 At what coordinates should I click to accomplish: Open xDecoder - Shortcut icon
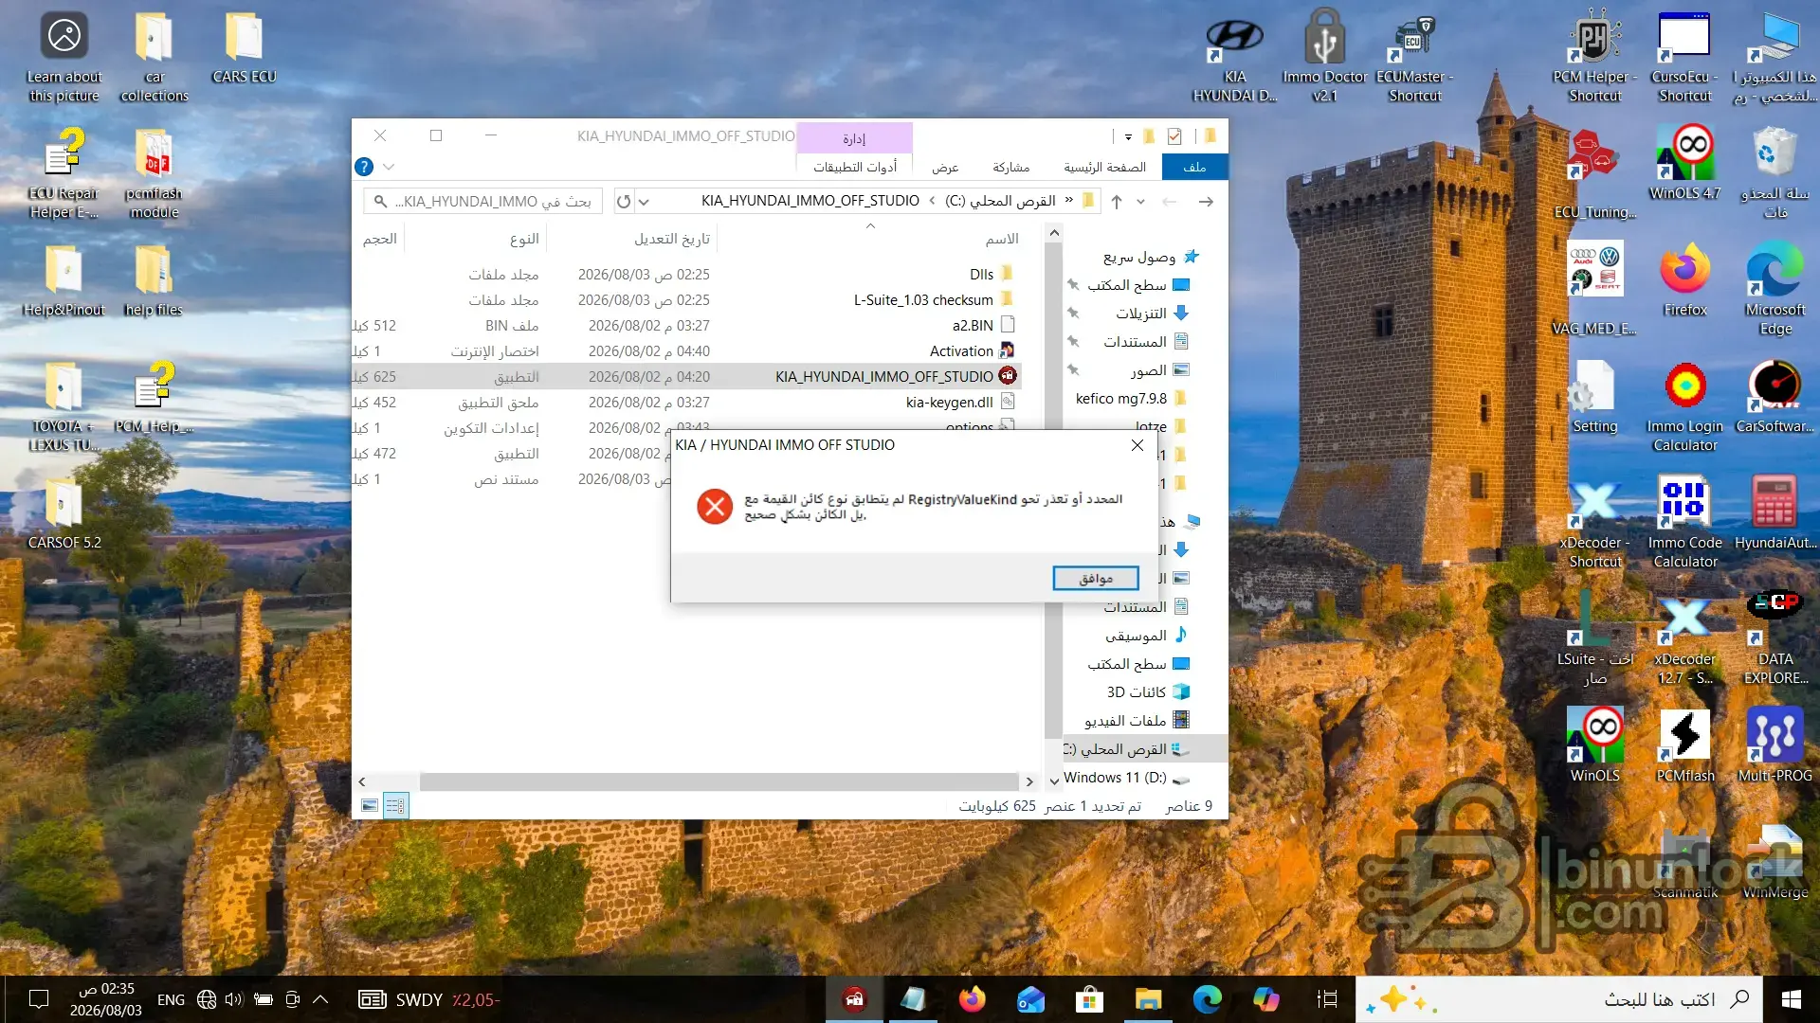click(x=1594, y=524)
